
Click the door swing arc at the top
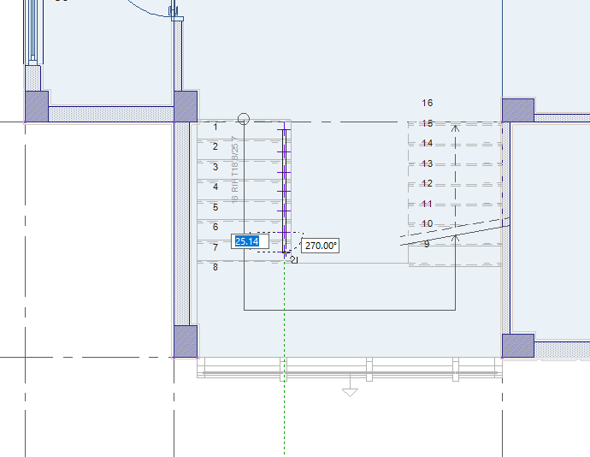point(149,9)
